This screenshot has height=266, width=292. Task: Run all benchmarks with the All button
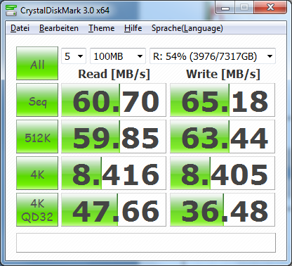click(x=37, y=63)
